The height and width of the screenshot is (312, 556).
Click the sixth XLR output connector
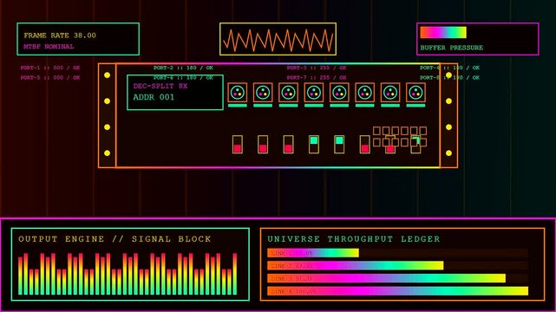[365, 93]
